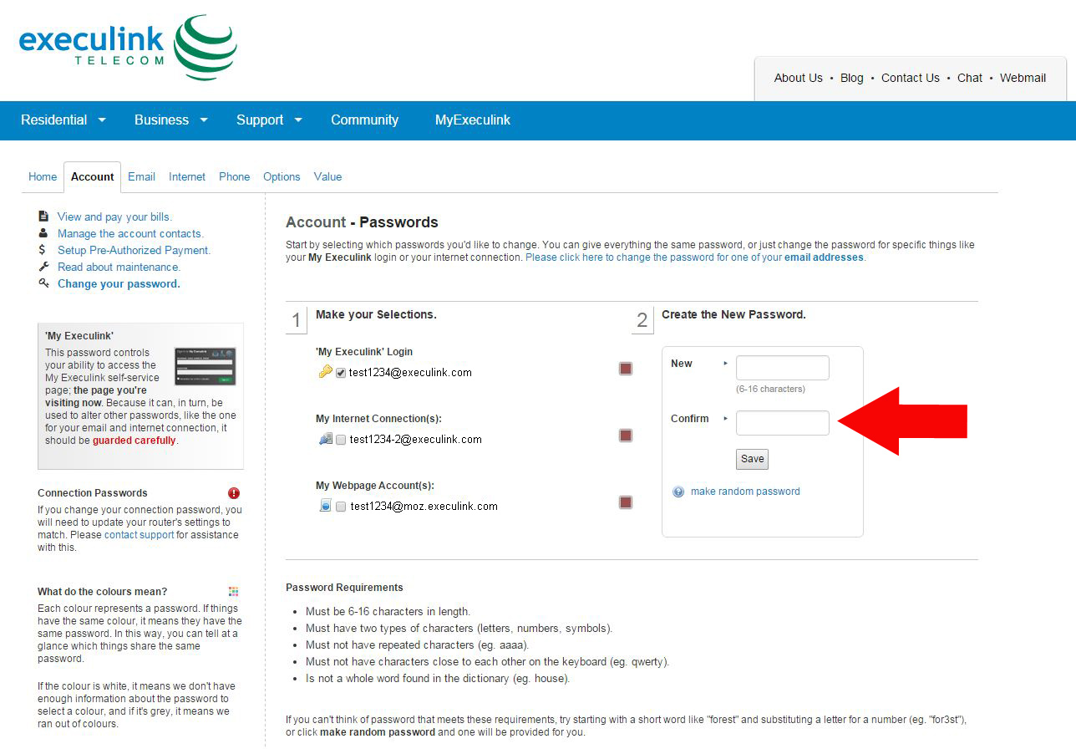This screenshot has height=749, width=1076.
Task: Click the change email address password link
Action: coord(695,257)
